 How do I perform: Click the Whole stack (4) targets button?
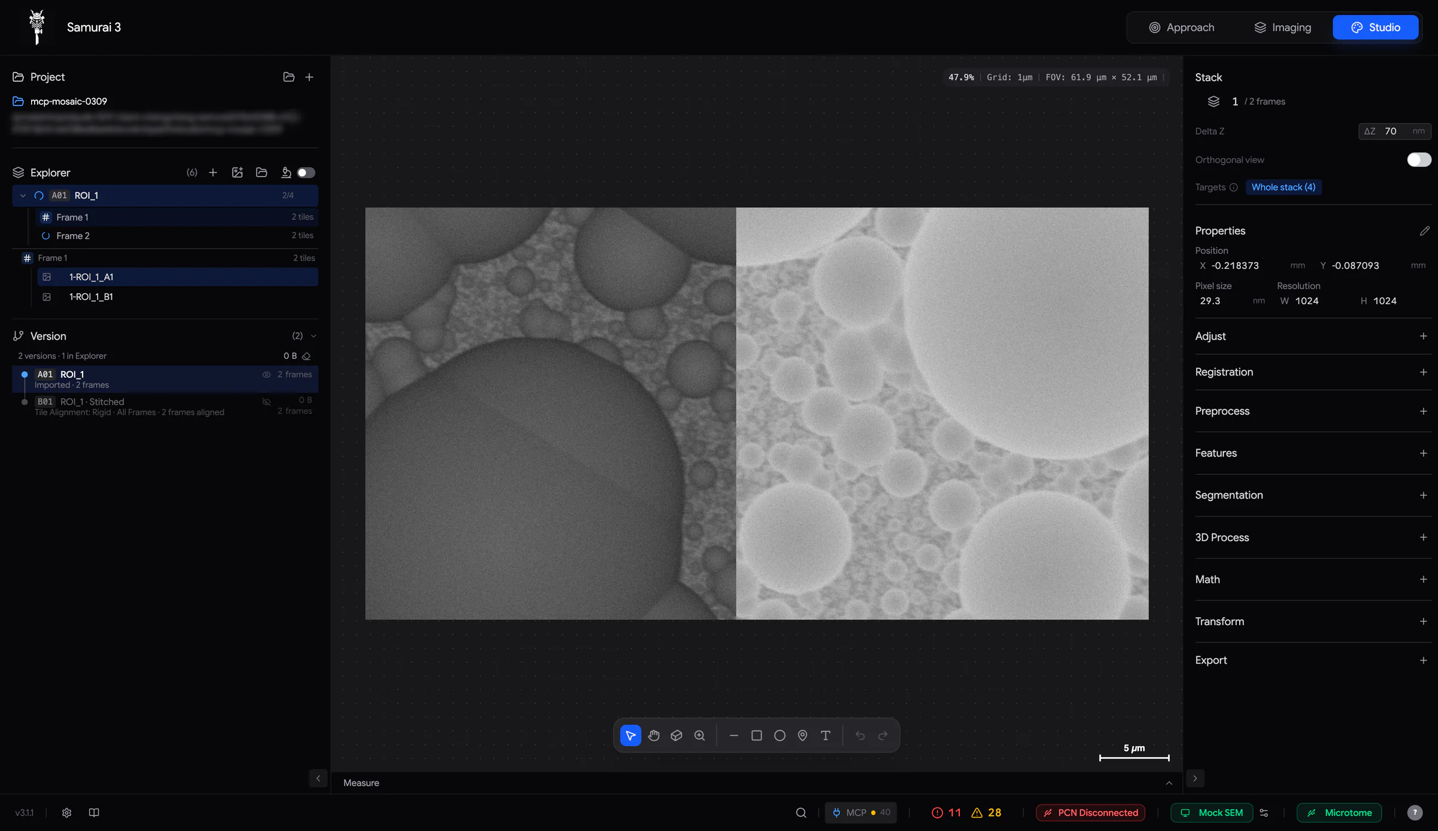click(1283, 187)
